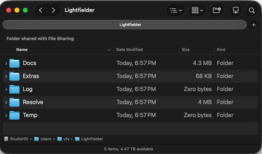Click 'Folder shared with File Sharing' banner text
Screen dimensions: 262x154
[x=40, y=39]
